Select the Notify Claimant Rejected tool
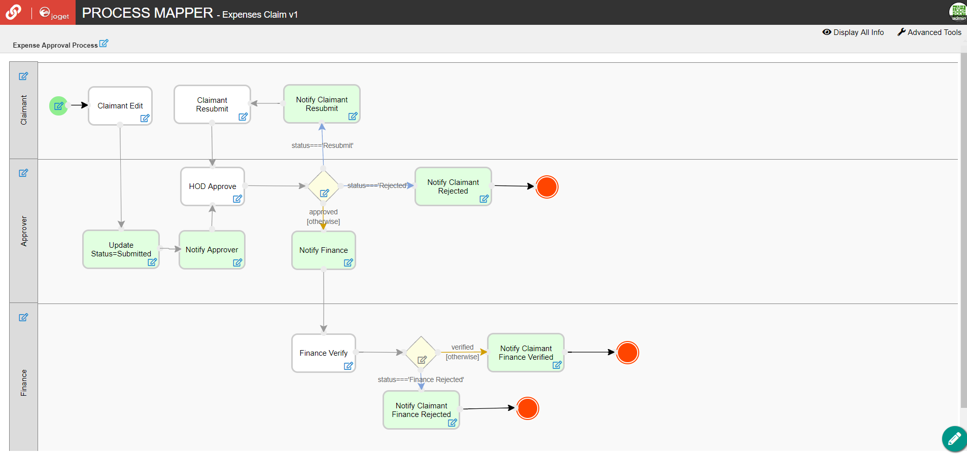Screen dimensions: 967x456 tap(453, 186)
